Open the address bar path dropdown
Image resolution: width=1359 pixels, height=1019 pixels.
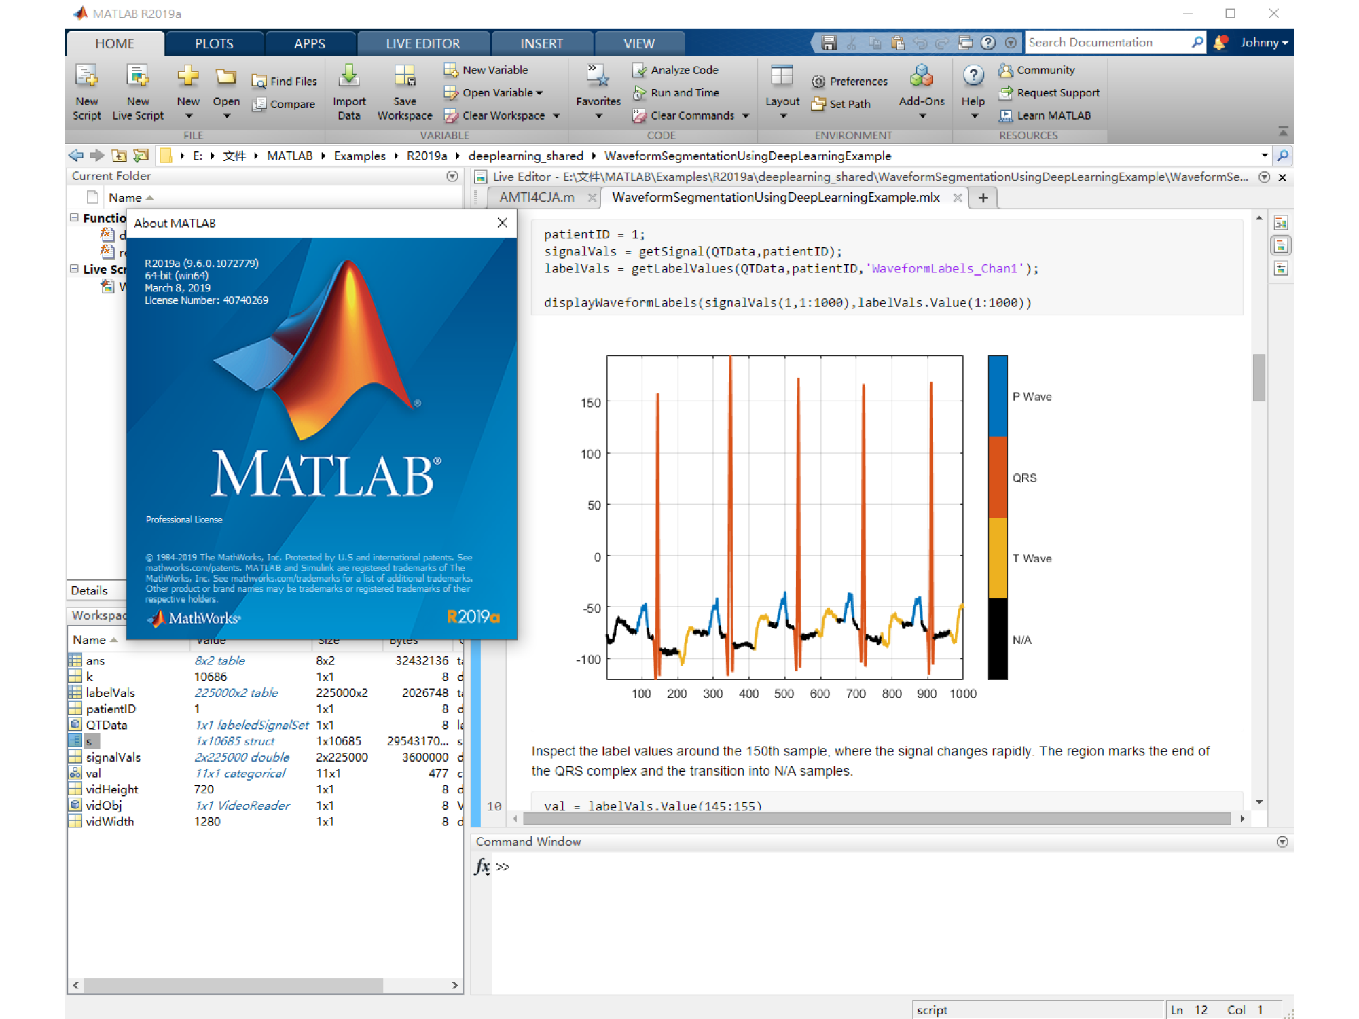1264,156
